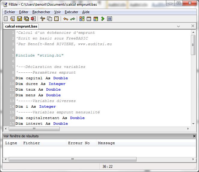Close the Voir fenêtre de résultats panel
199x172 pixels.
click(194, 136)
